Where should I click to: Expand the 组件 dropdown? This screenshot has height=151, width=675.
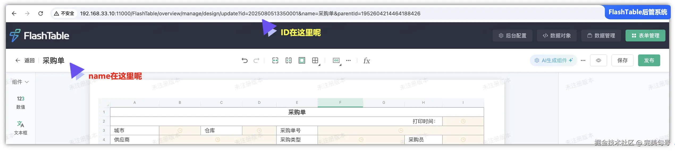click(20, 82)
